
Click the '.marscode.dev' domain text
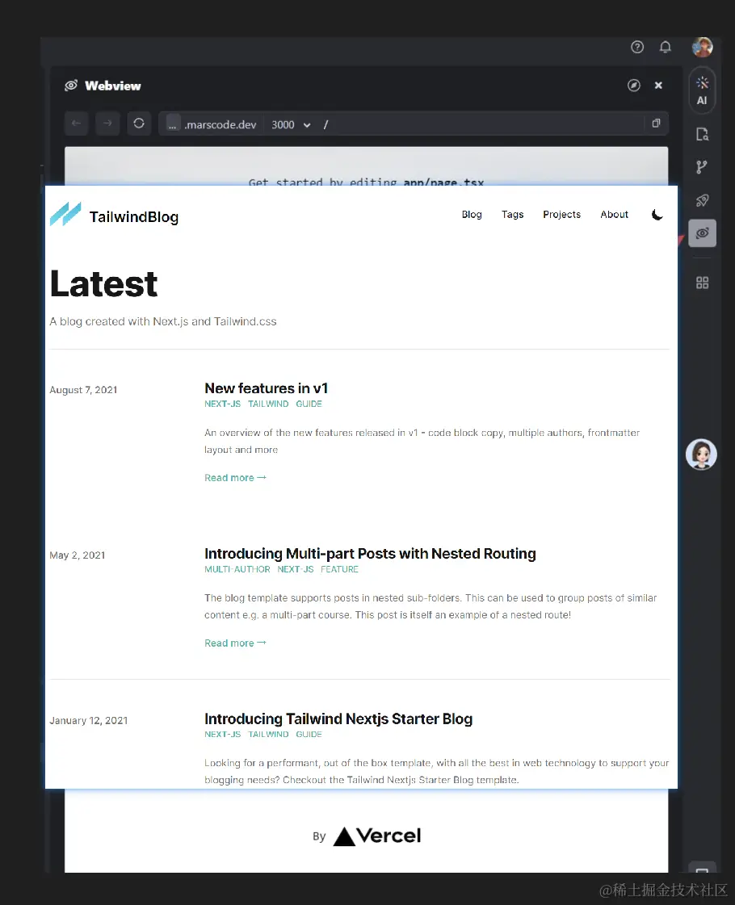(220, 124)
